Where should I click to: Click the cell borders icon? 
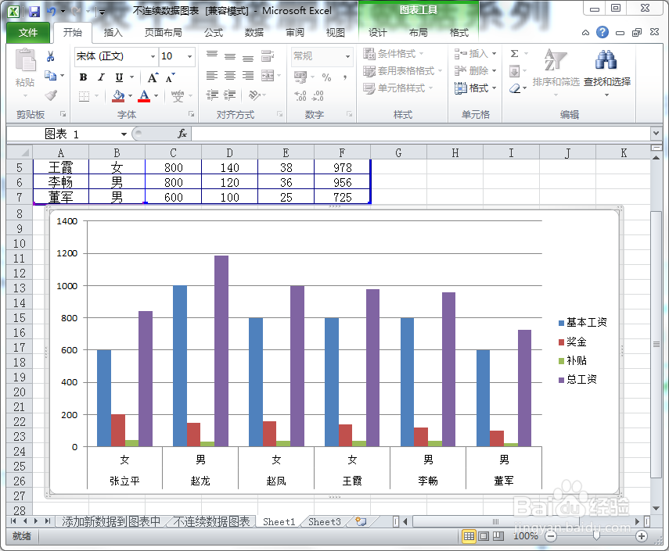[x=84, y=96]
